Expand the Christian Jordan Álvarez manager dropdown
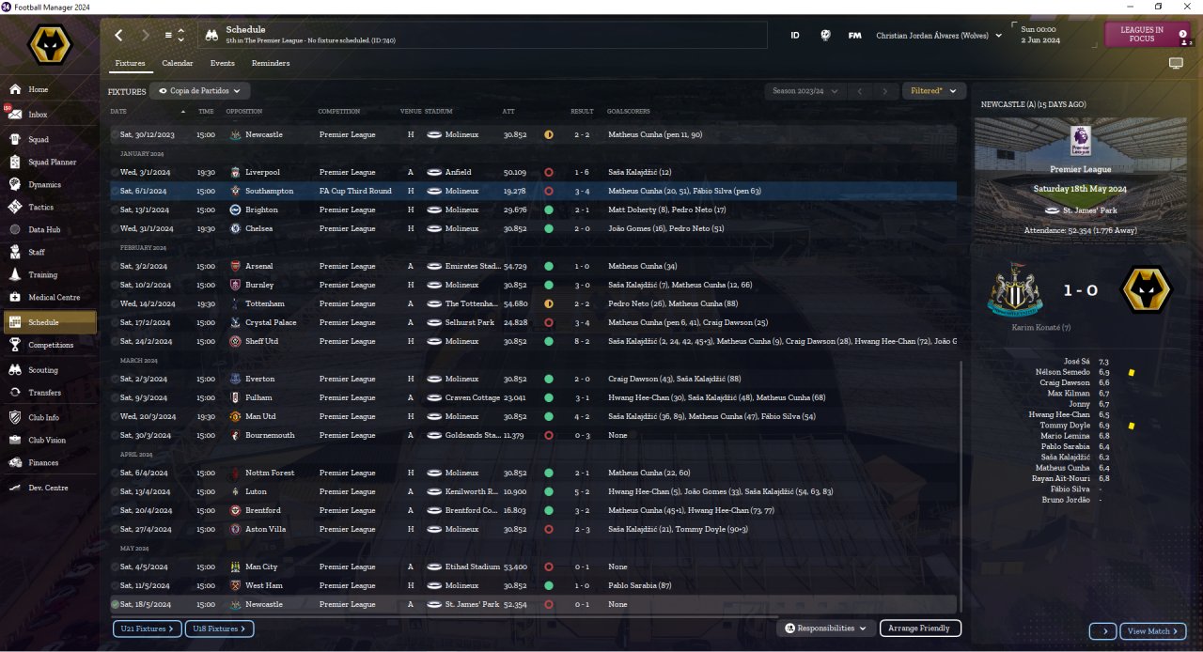The image size is (1203, 652). pos(937,36)
